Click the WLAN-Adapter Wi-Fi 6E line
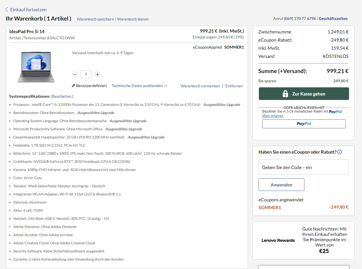Image resolution: width=362 pixels, height=269 pixels. 67,194
